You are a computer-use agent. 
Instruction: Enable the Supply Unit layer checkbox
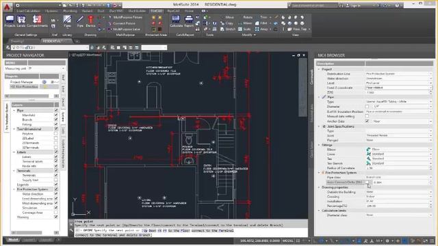[56, 180]
